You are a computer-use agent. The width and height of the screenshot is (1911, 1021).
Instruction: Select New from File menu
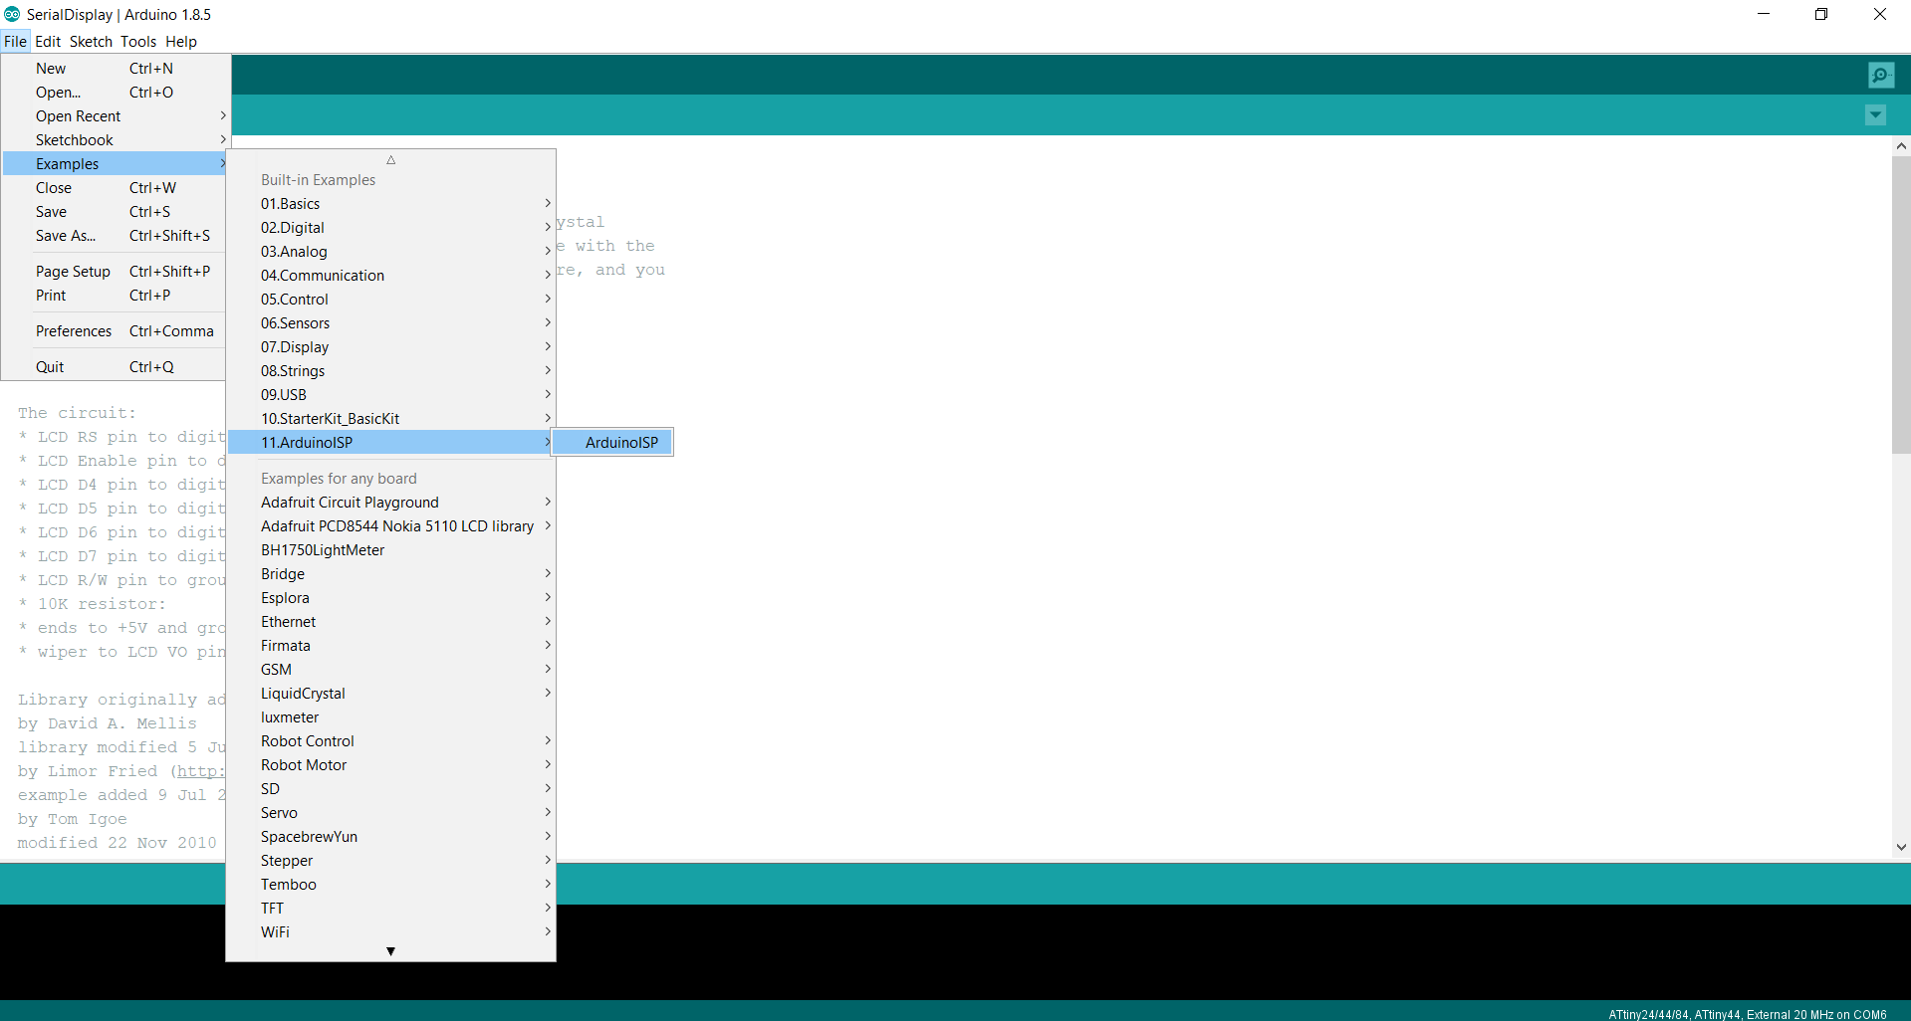117,69
